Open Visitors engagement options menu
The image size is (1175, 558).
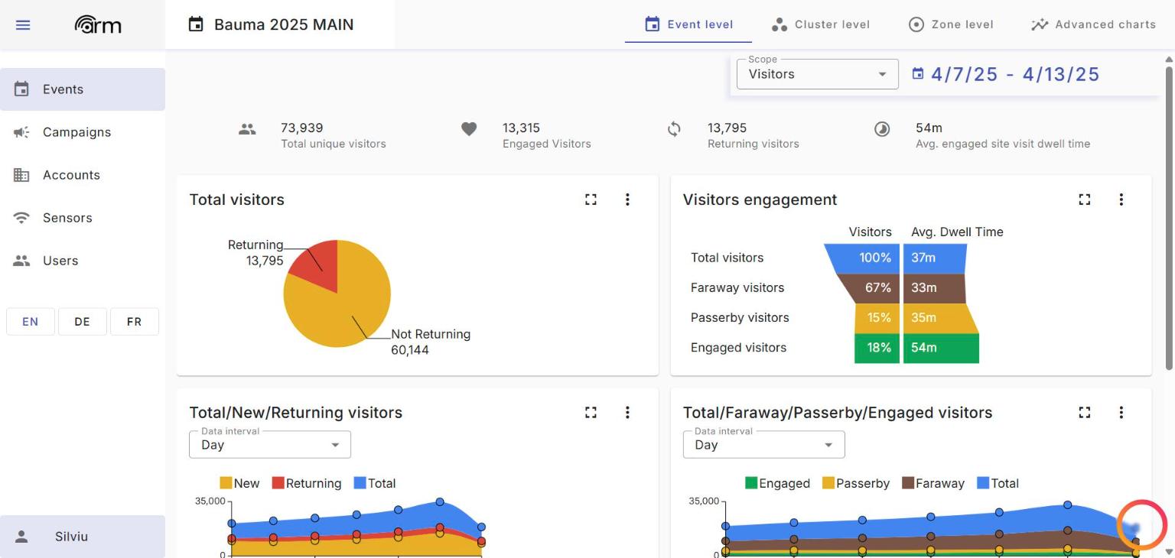1121,200
